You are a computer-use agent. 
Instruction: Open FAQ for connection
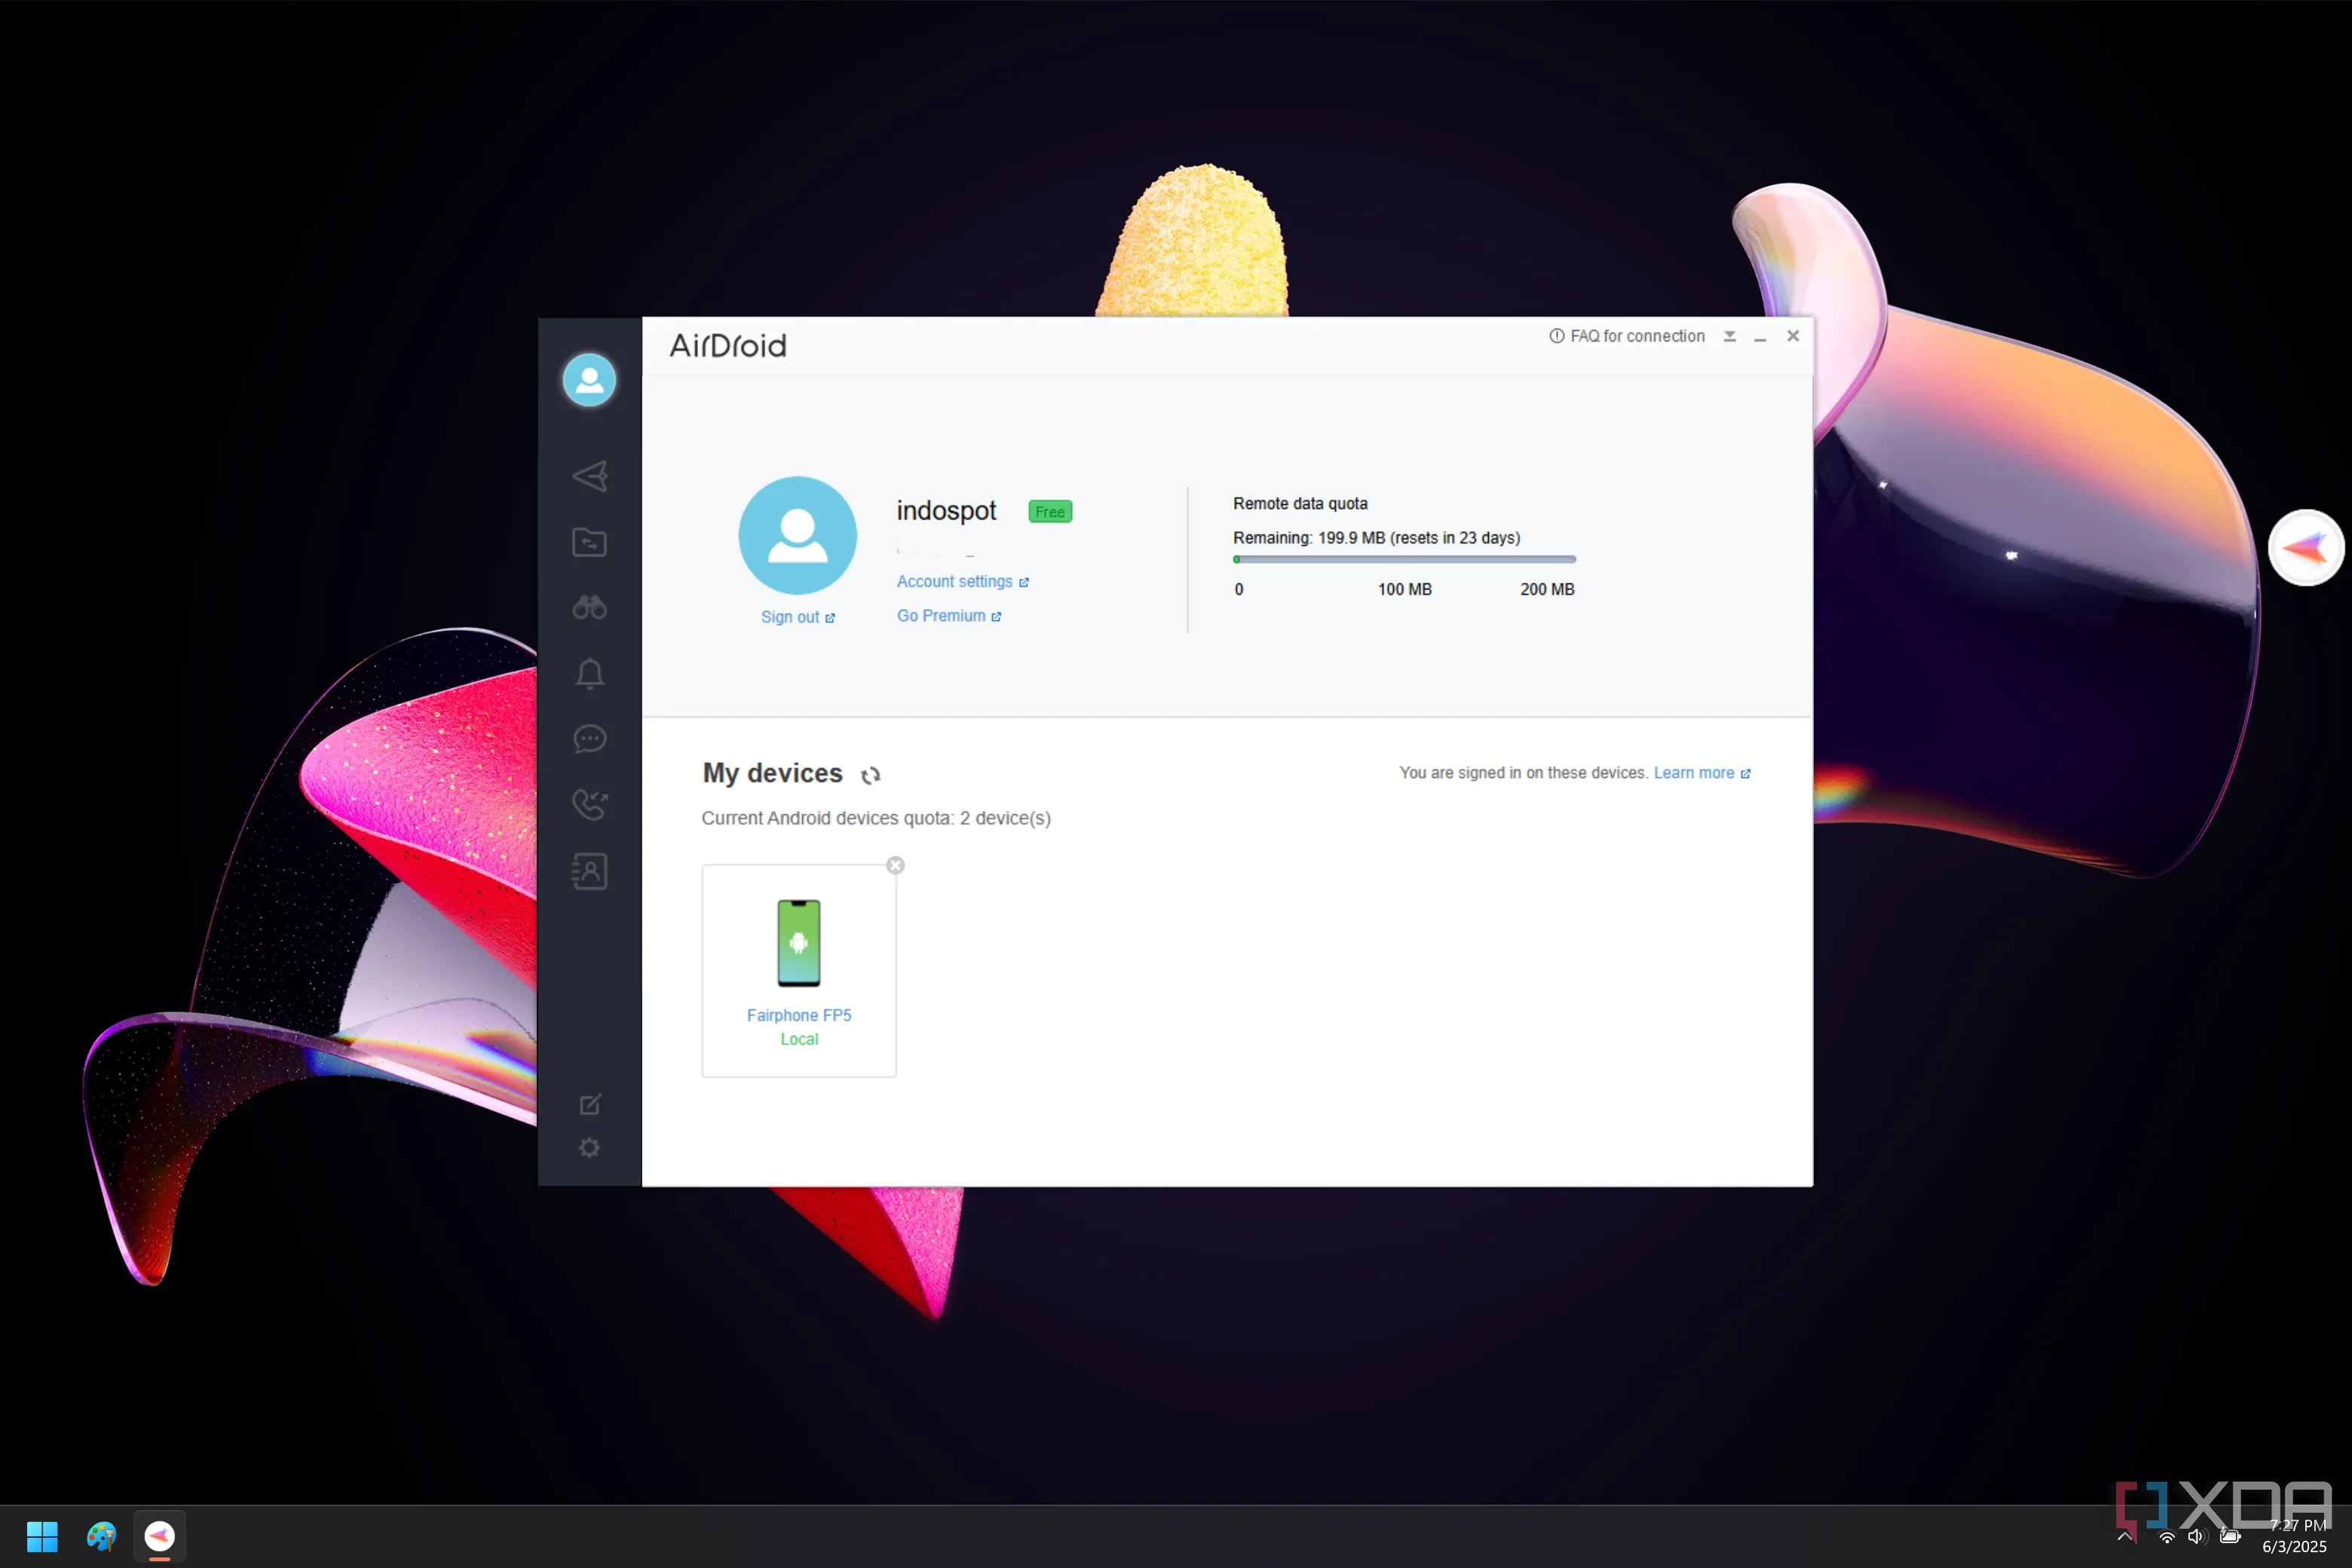tap(1627, 336)
